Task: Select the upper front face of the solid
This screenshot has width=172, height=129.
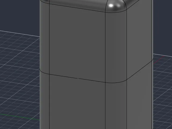Action: (x=77, y=43)
